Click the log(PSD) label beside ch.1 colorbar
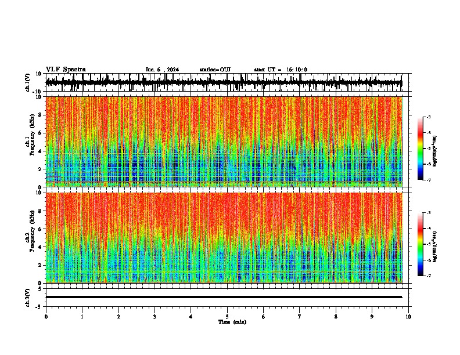Viewport: 460px width, 355px height. pyautogui.click(x=435, y=151)
